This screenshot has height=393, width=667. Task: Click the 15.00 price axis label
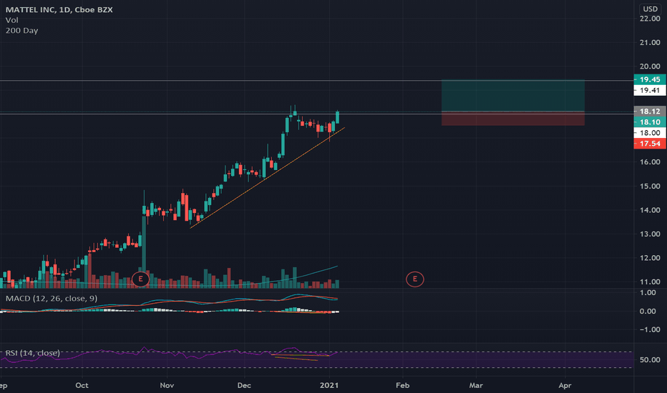tap(650, 186)
